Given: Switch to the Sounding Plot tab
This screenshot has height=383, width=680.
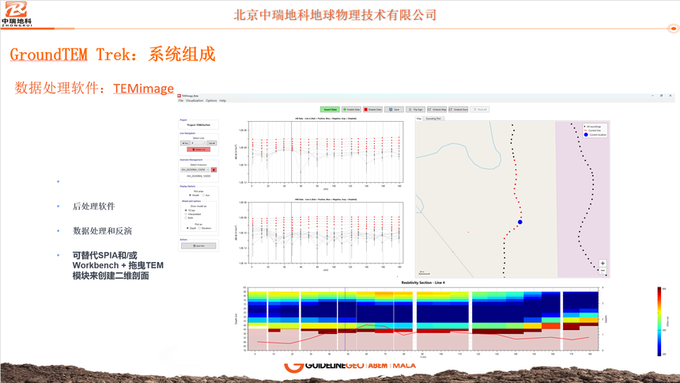Looking at the screenshot, I should point(433,119).
